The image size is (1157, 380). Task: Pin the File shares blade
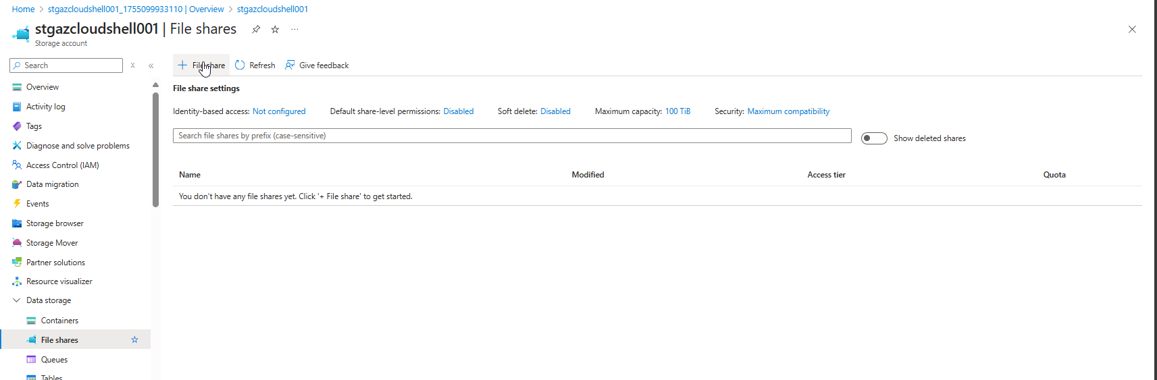coord(256,29)
